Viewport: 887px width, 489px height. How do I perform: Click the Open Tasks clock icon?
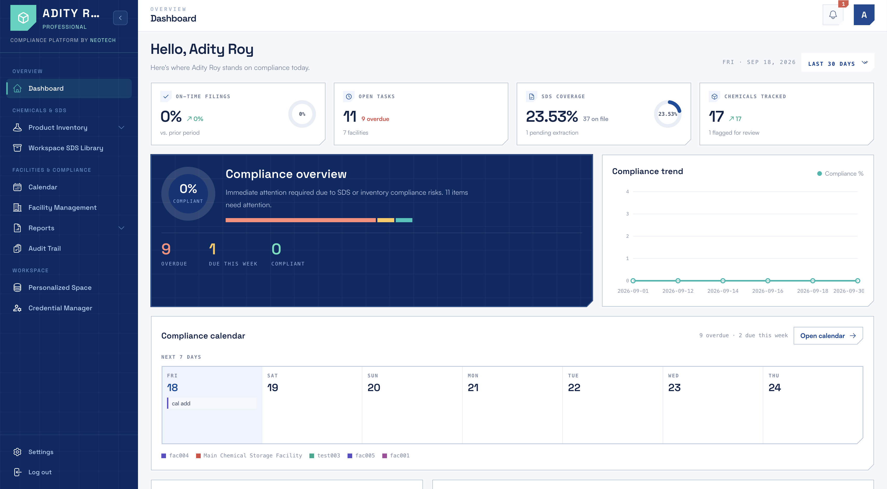click(349, 97)
